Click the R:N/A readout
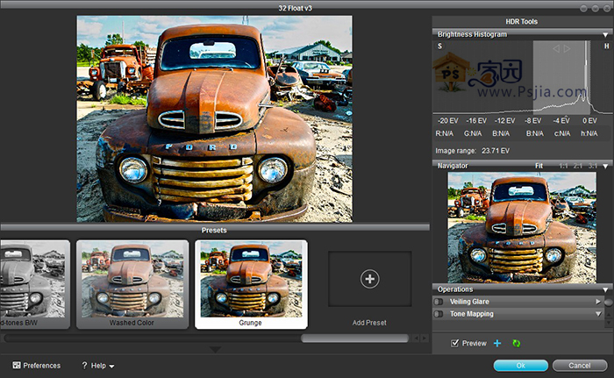Image resolution: width=614 pixels, height=378 pixels. pos(444,133)
